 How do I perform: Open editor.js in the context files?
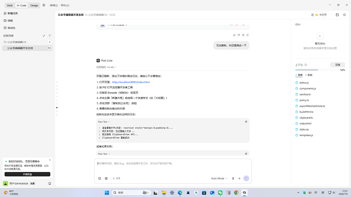pyautogui.click(x=304, y=83)
